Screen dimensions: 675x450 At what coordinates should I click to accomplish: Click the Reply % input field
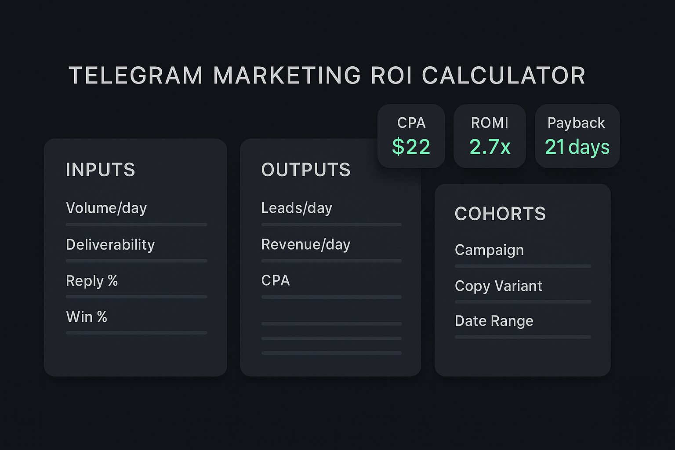coord(136,286)
